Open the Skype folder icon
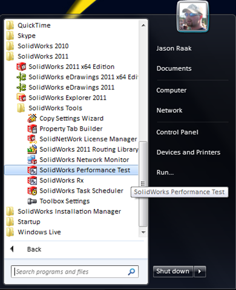Viewport: 236px width, 290px height. pyautogui.click(x=10, y=36)
